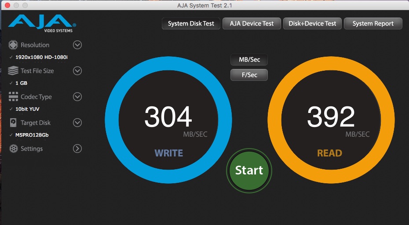Image resolution: width=409 pixels, height=225 pixels.
Task: Switch to Disk+Device Test
Action: point(312,23)
